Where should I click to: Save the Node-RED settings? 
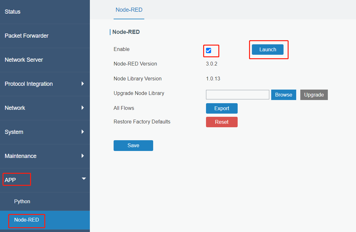(x=133, y=146)
